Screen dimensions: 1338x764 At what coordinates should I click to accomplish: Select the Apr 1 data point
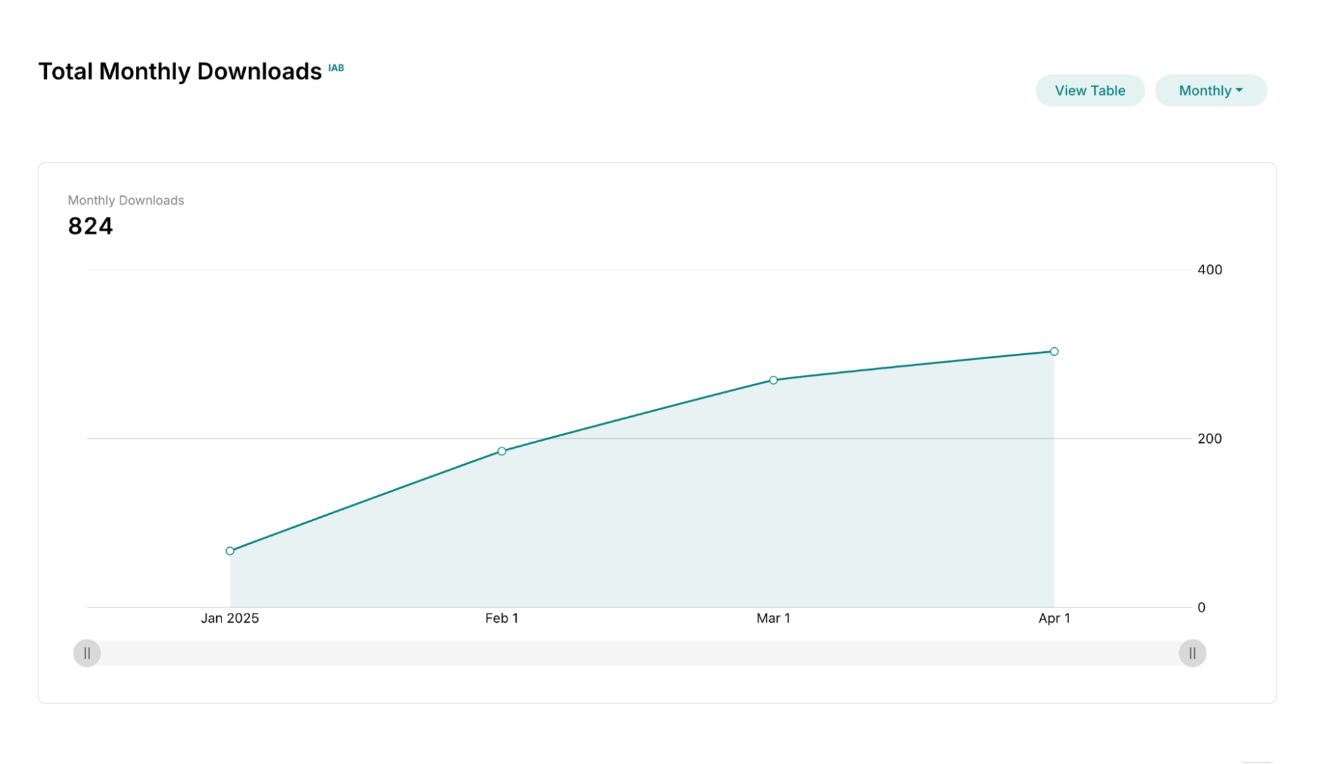click(1054, 351)
